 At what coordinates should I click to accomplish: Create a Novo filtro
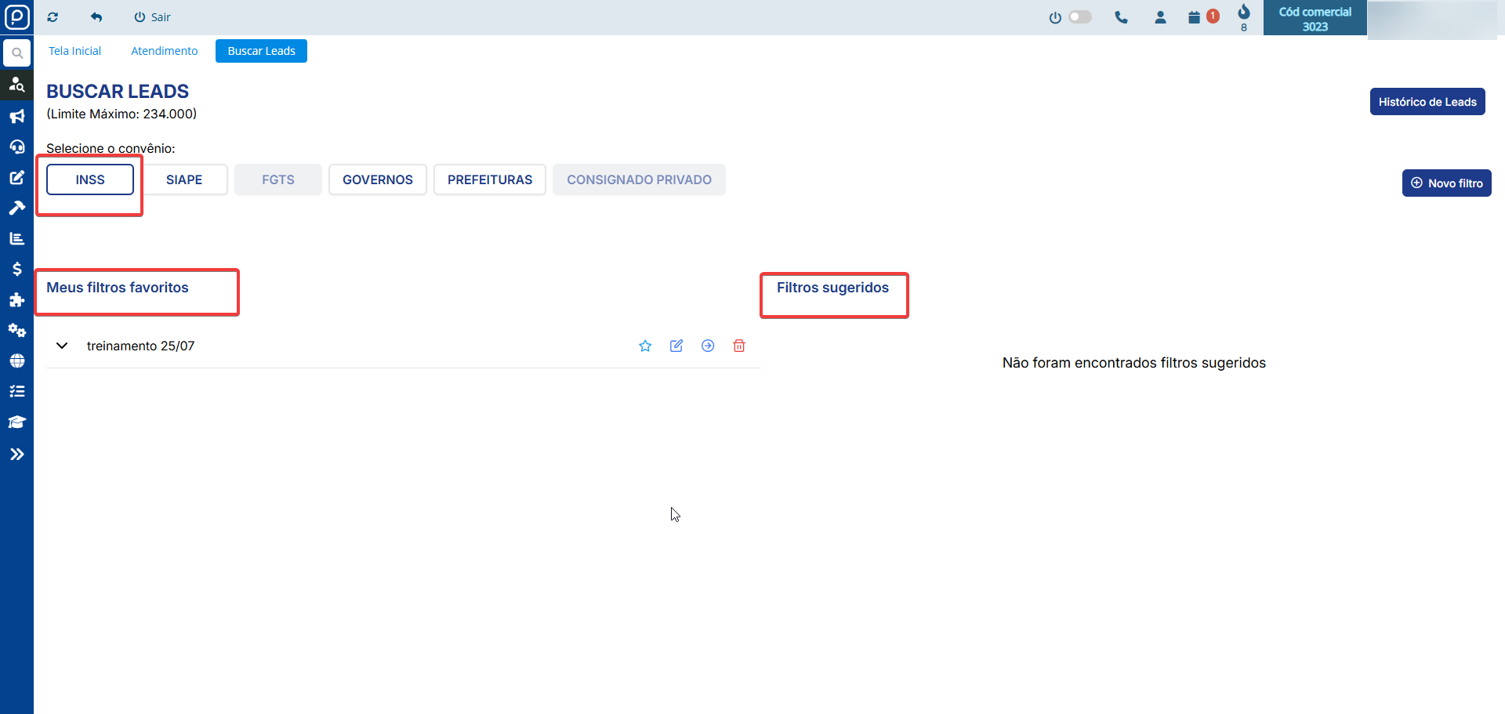tap(1446, 183)
